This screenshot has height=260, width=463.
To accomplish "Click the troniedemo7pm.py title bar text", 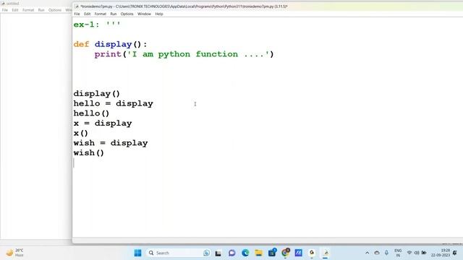I will point(184,6).
